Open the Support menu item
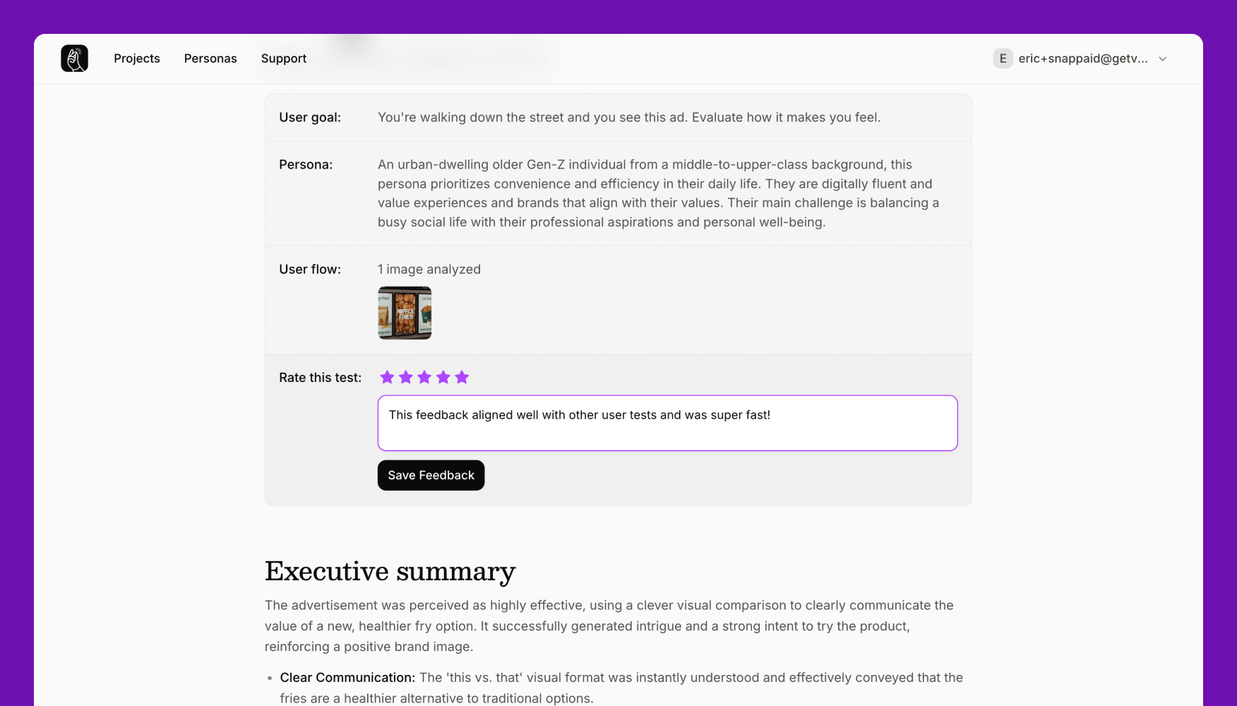Viewport: 1237px width, 706px height. pyautogui.click(x=283, y=58)
